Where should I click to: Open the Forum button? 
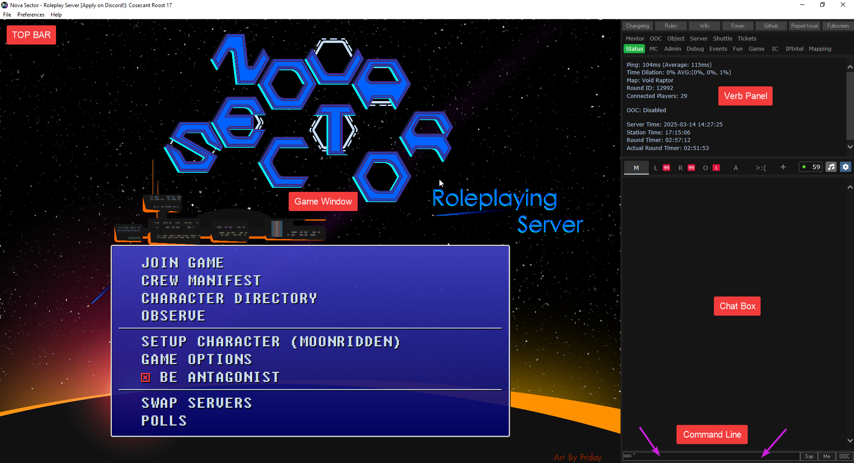[x=737, y=26]
